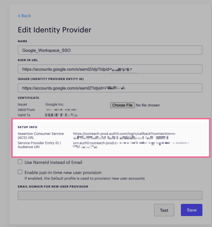Click the Google Inc. certificate issuer value

[x=55, y=104]
